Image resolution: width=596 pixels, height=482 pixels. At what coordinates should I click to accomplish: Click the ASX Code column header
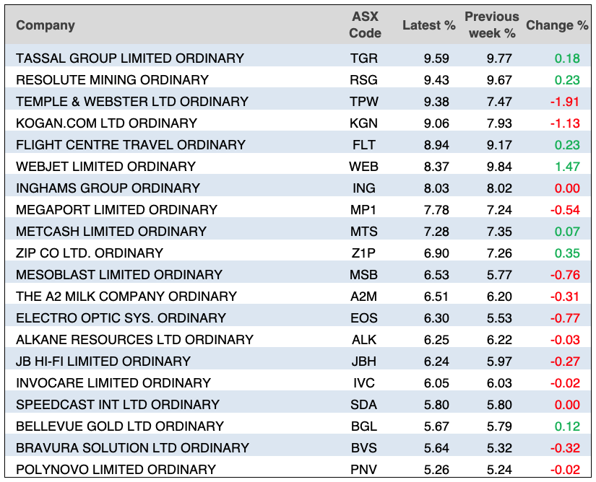pos(364,25)
